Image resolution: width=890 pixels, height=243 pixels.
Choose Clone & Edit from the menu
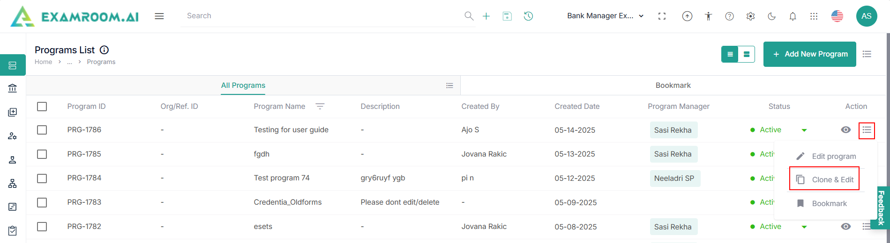coord(824,179)
